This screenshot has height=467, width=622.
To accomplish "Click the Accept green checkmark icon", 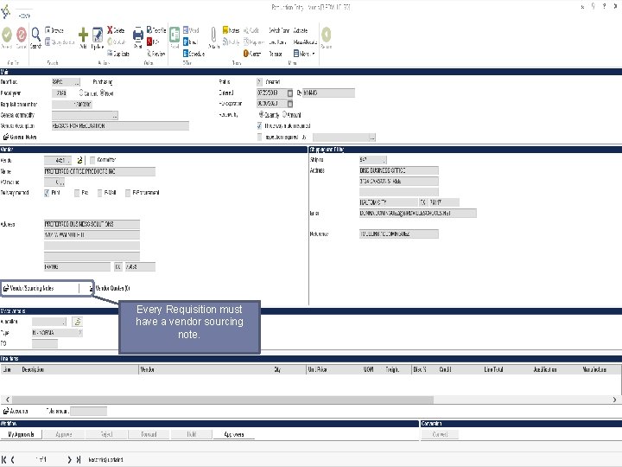I will point(7,35).
